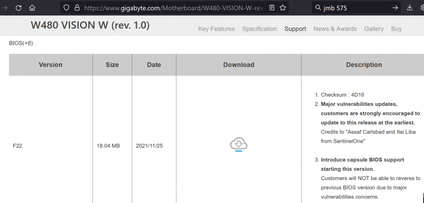This screenshot has height=203, width=424.
Task: Open the Gallery tab
Action: tap(374, 29)
